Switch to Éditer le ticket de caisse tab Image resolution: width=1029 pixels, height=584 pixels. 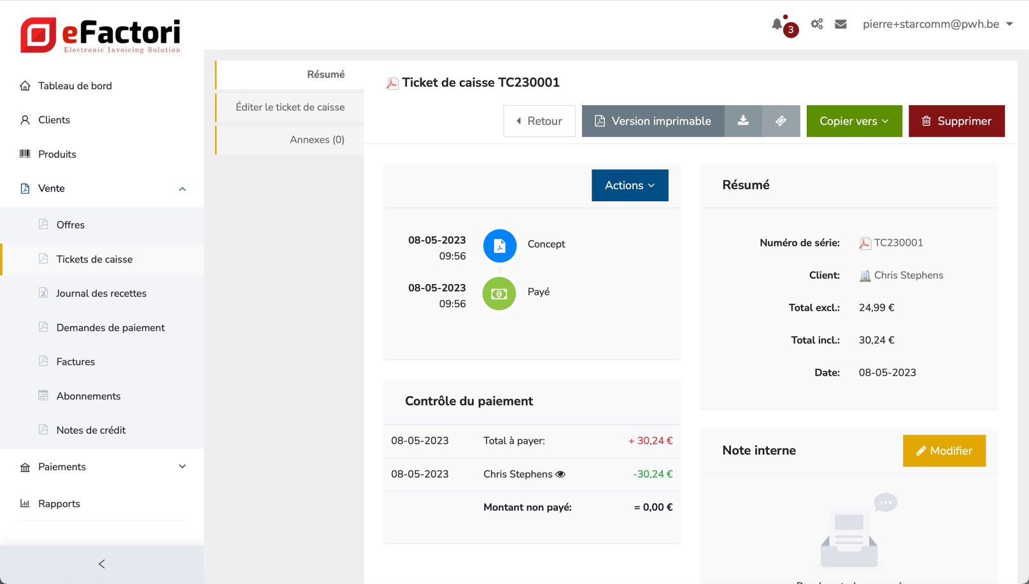(x=290, y=107)
